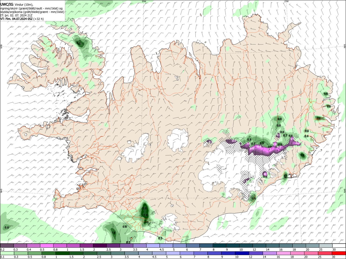Click the 'IT: þri. 02. 07. 2024 21Z' line

point(16,15)
